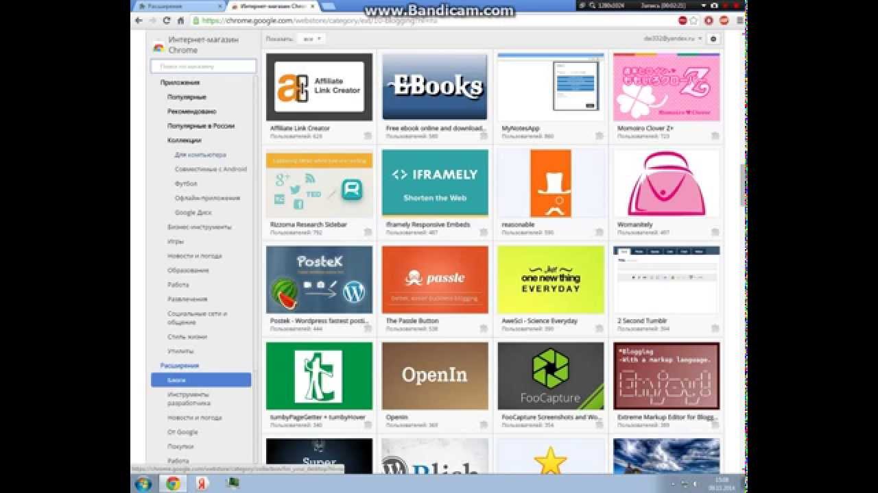Focus the store search field

pos(203,66)
